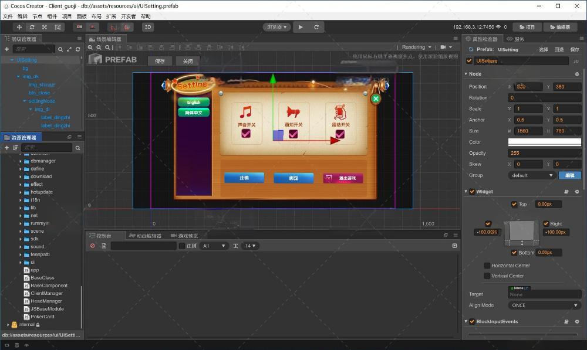Open the Group default dropdown

[x=532, y=175]
